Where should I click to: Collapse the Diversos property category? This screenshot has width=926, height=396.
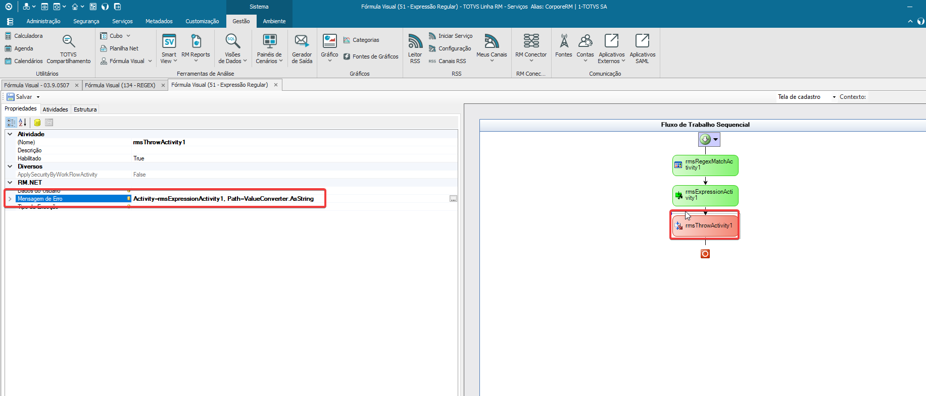(10, 166)
